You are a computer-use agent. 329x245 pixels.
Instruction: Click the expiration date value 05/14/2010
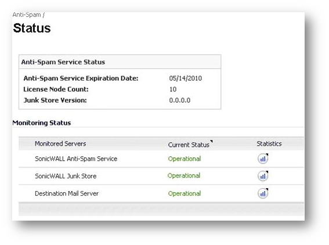click(186, 78)
